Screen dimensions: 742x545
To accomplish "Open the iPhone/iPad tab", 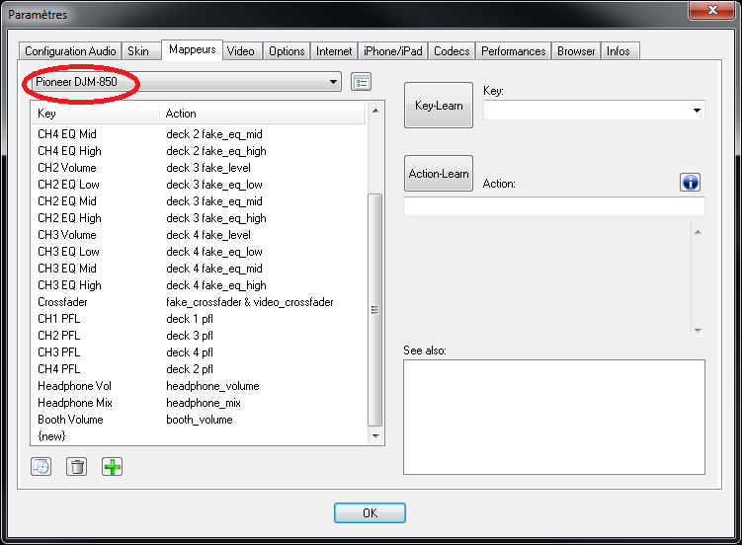I will [x=393, y=51].
